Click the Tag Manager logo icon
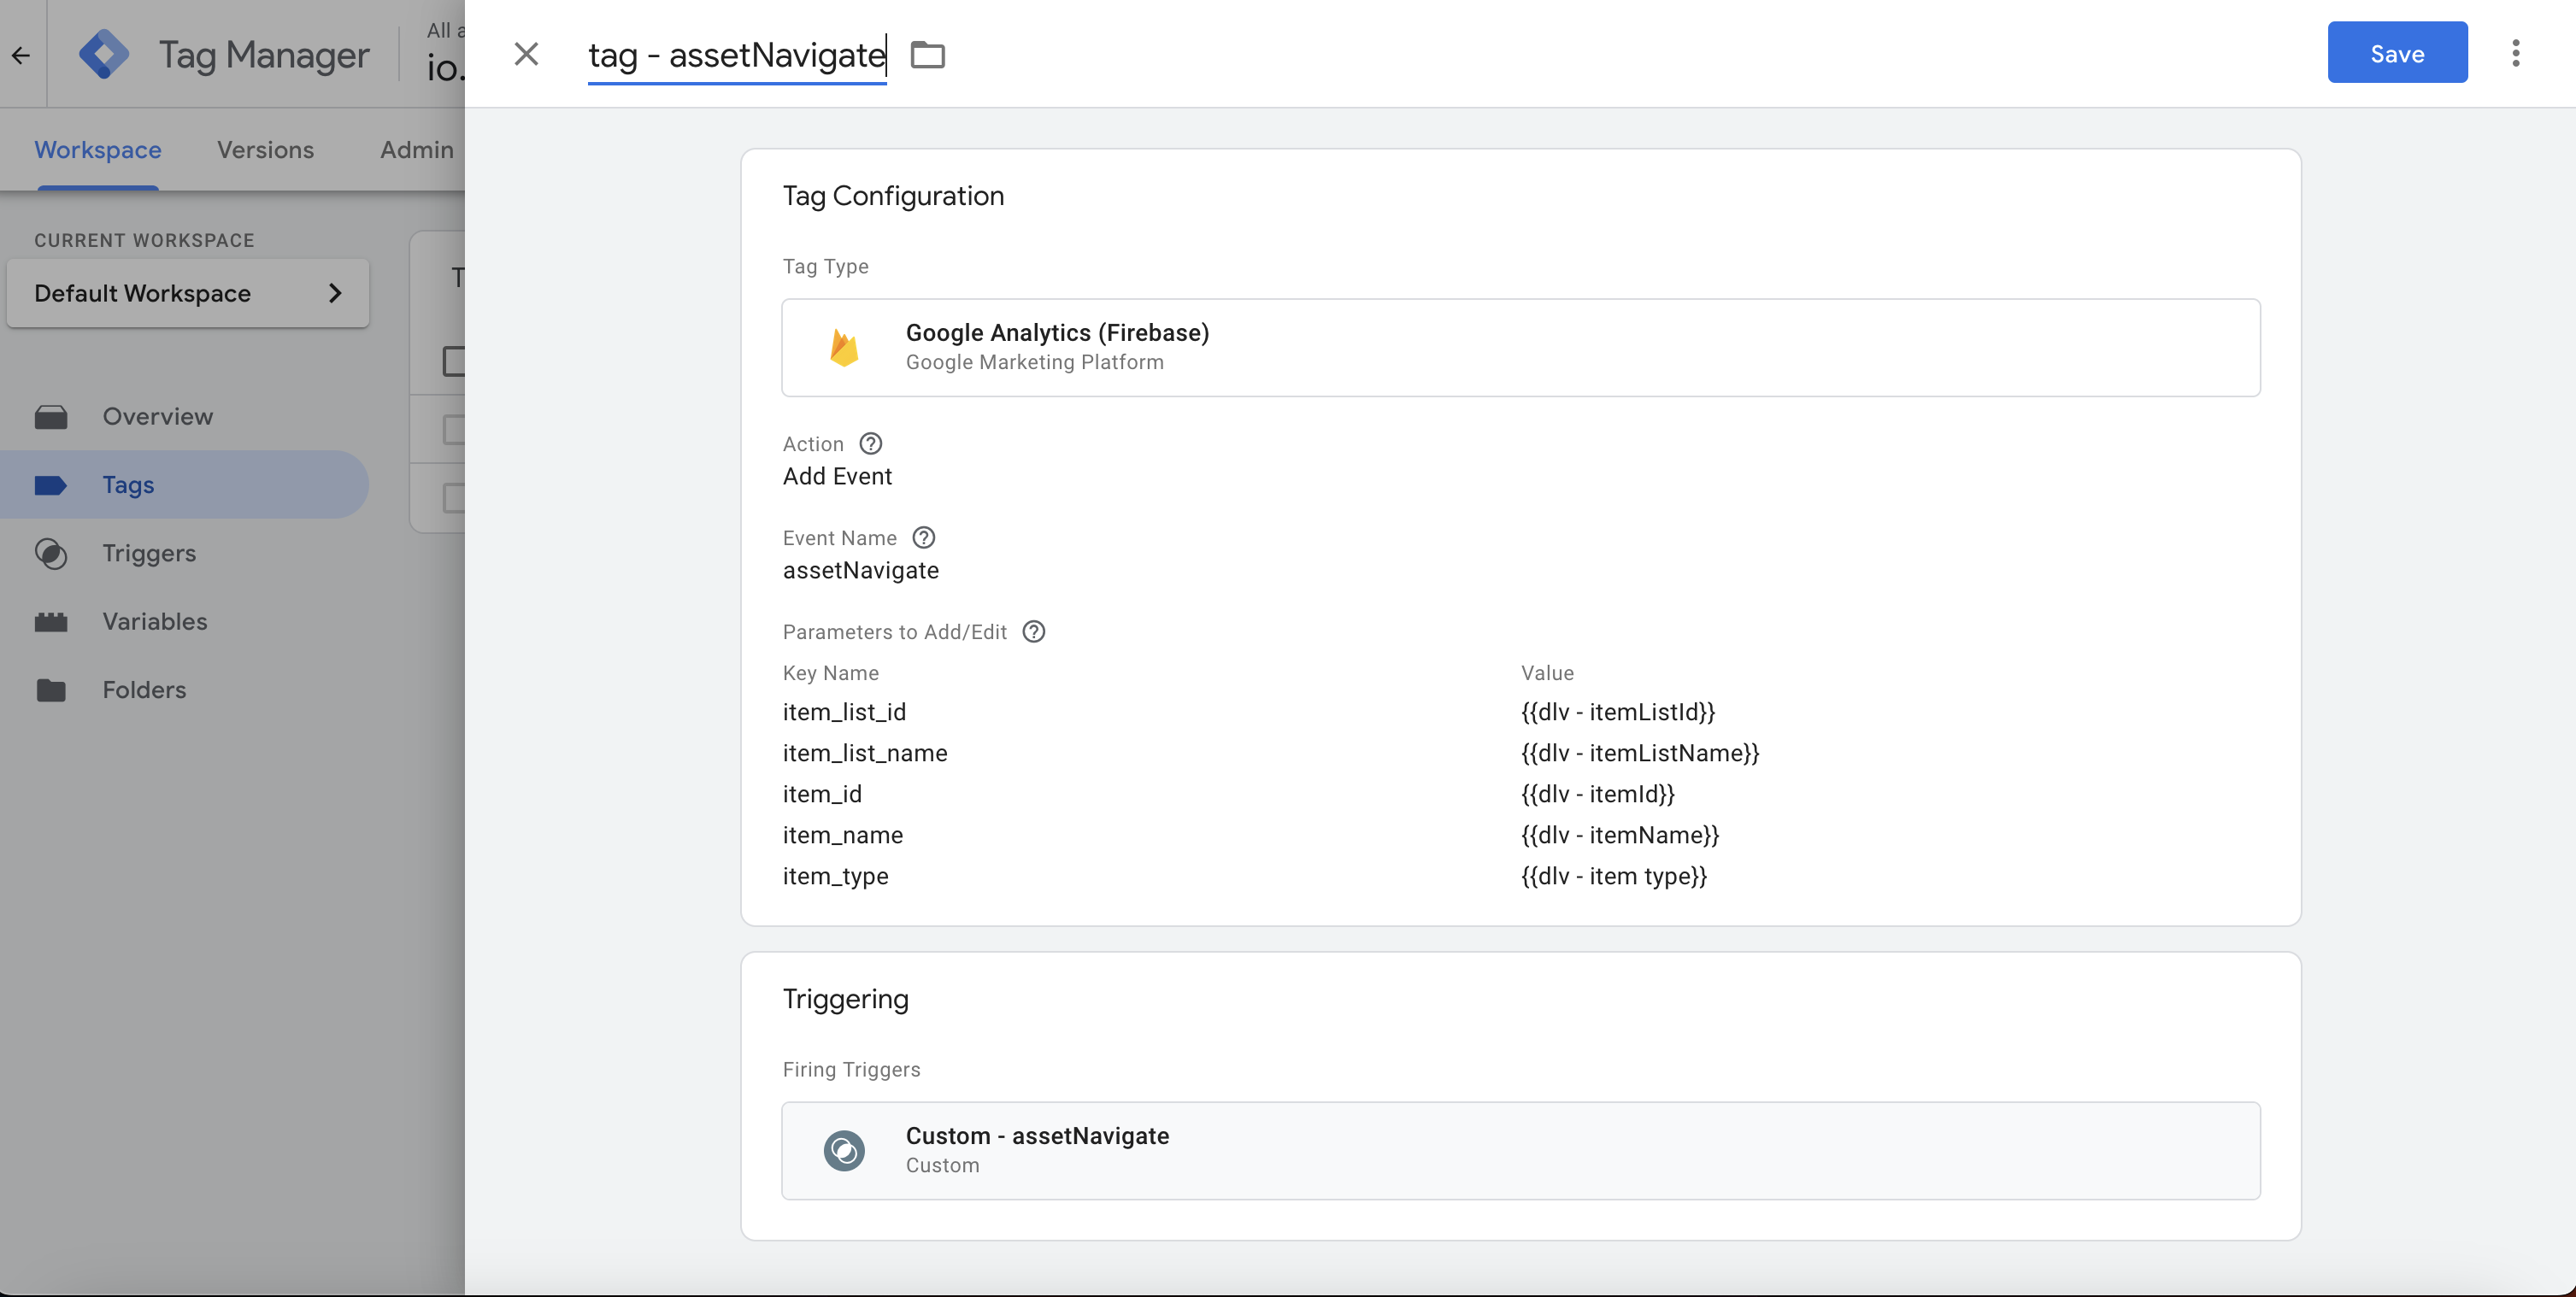The image size is (2576, 1297). pyautogui.click(x=104, y=54)
